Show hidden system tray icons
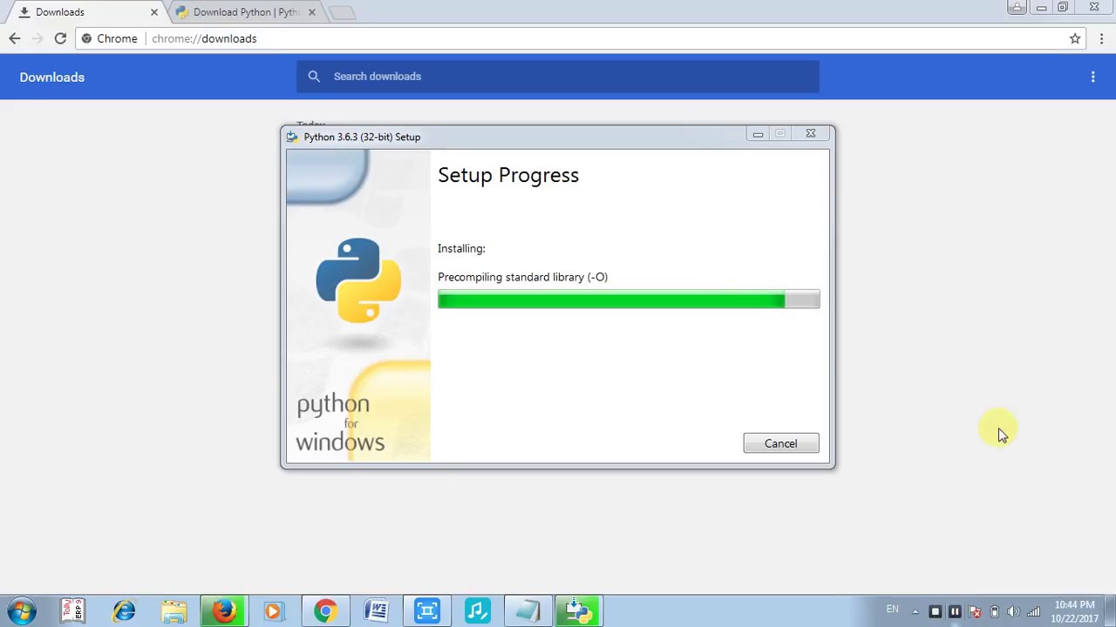 [915, 611]
